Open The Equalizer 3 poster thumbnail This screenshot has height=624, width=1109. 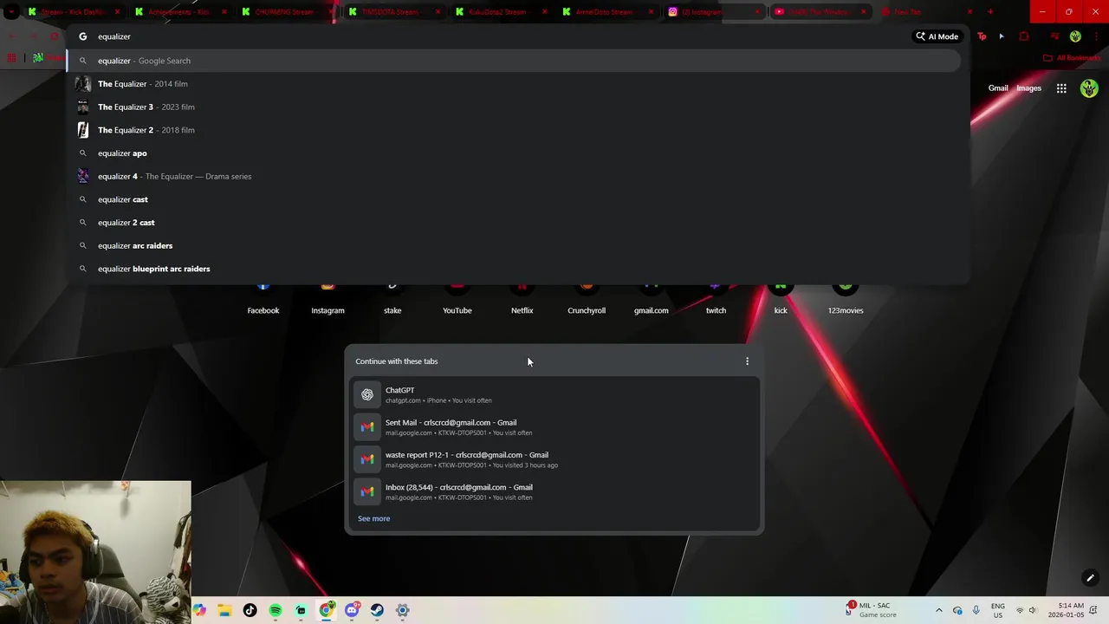(x=82, y=107)
